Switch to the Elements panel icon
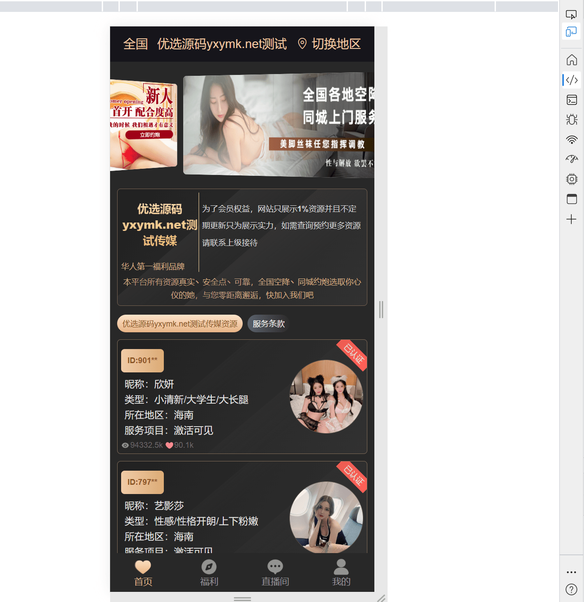Viewport: 584px width, 602px height. 572,80
